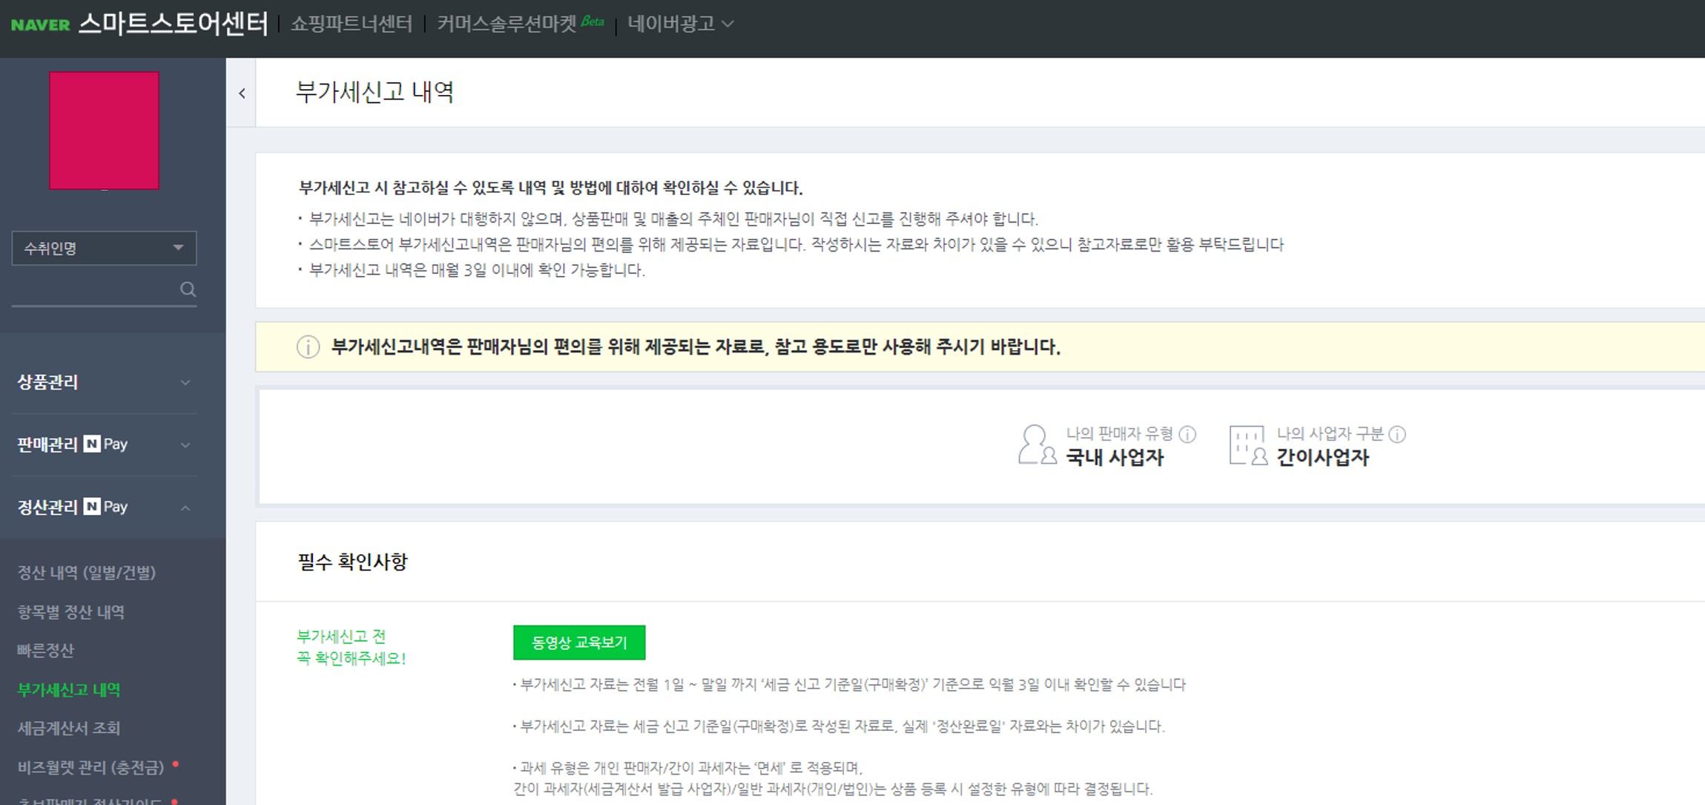
Task: Click info icon next to 나의 판매자 유형
Action: 1187,434
